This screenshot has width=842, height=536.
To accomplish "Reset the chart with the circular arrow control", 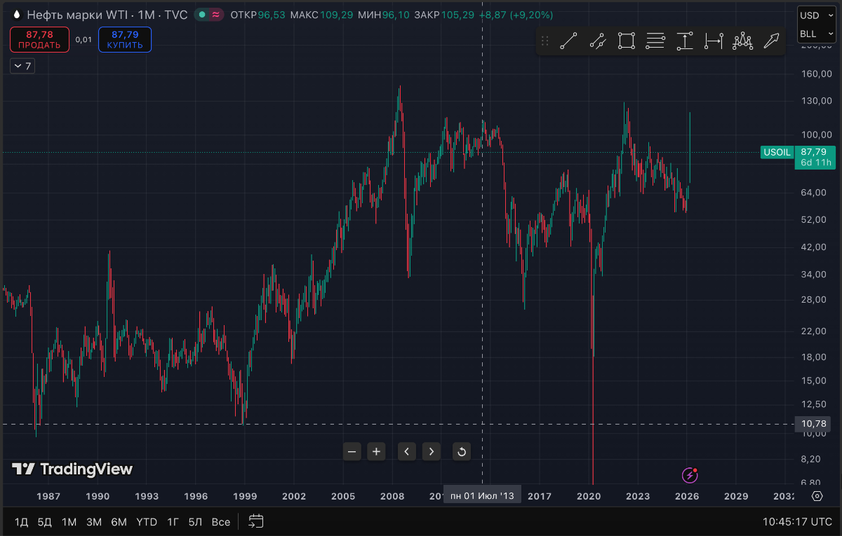I will pos(461,452).
